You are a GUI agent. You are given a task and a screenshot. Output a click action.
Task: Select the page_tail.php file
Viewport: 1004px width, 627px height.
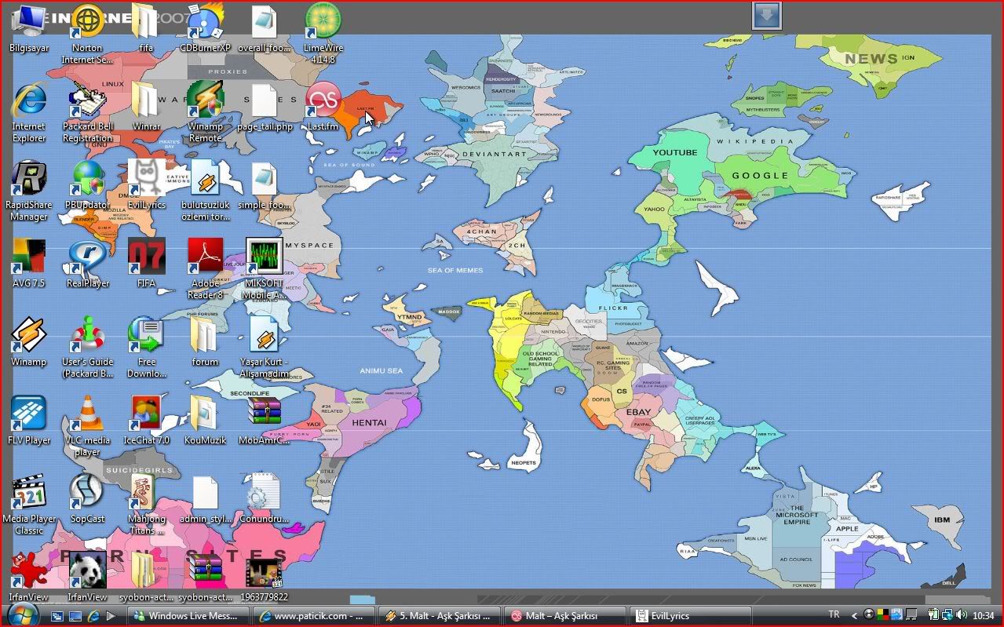264,108
